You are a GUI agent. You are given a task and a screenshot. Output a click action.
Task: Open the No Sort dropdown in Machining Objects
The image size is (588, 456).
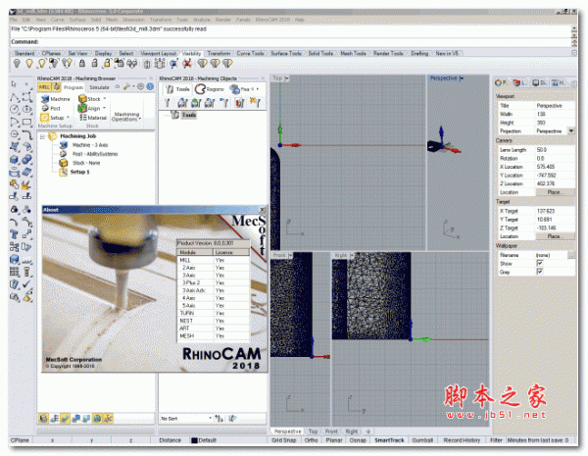tap(186, 419)
